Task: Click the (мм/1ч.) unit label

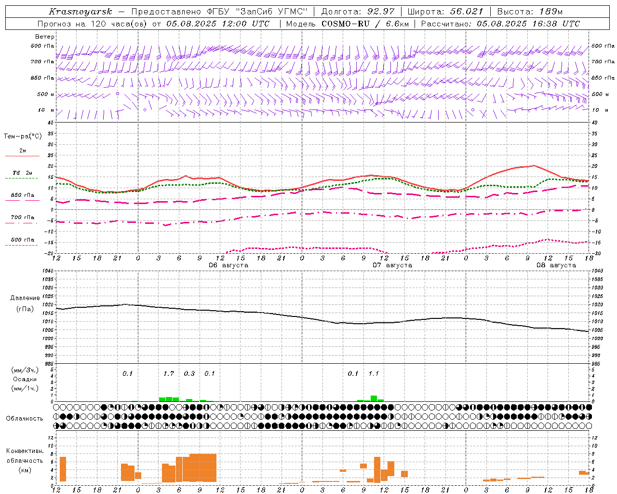Action: [25, 388]
